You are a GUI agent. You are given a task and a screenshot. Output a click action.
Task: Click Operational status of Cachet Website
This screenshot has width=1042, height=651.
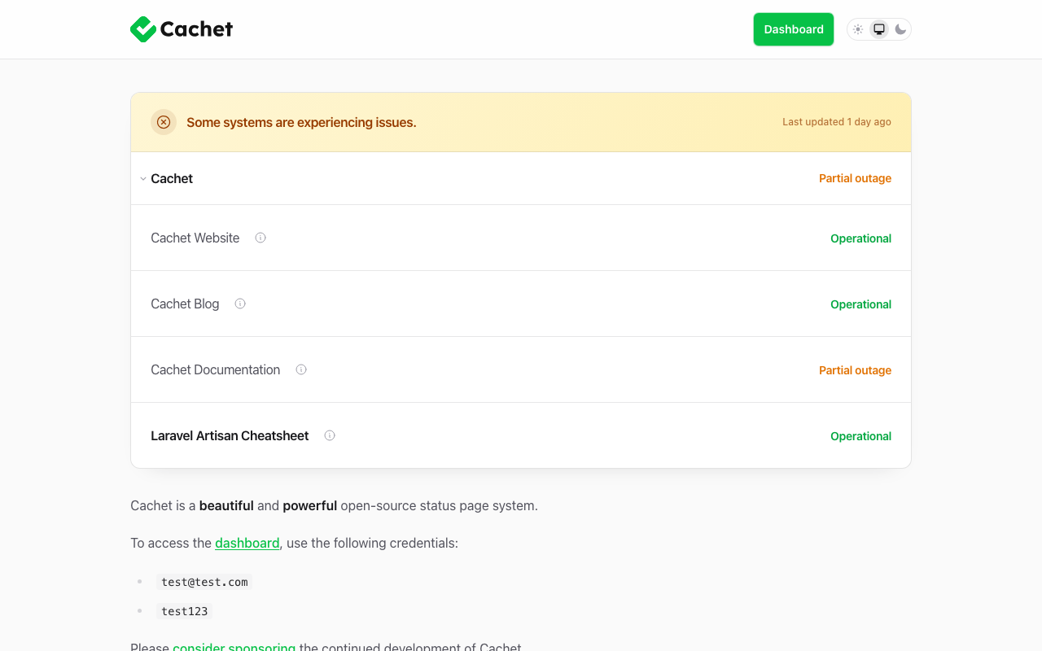pyautogui.click(x=860, y=238)
